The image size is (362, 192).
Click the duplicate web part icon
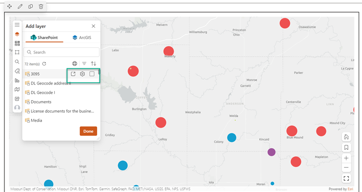click(x=30, y=6)
